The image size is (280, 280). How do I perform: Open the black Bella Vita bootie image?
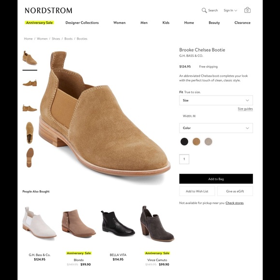pyautogui.click(x=118, y=223)
